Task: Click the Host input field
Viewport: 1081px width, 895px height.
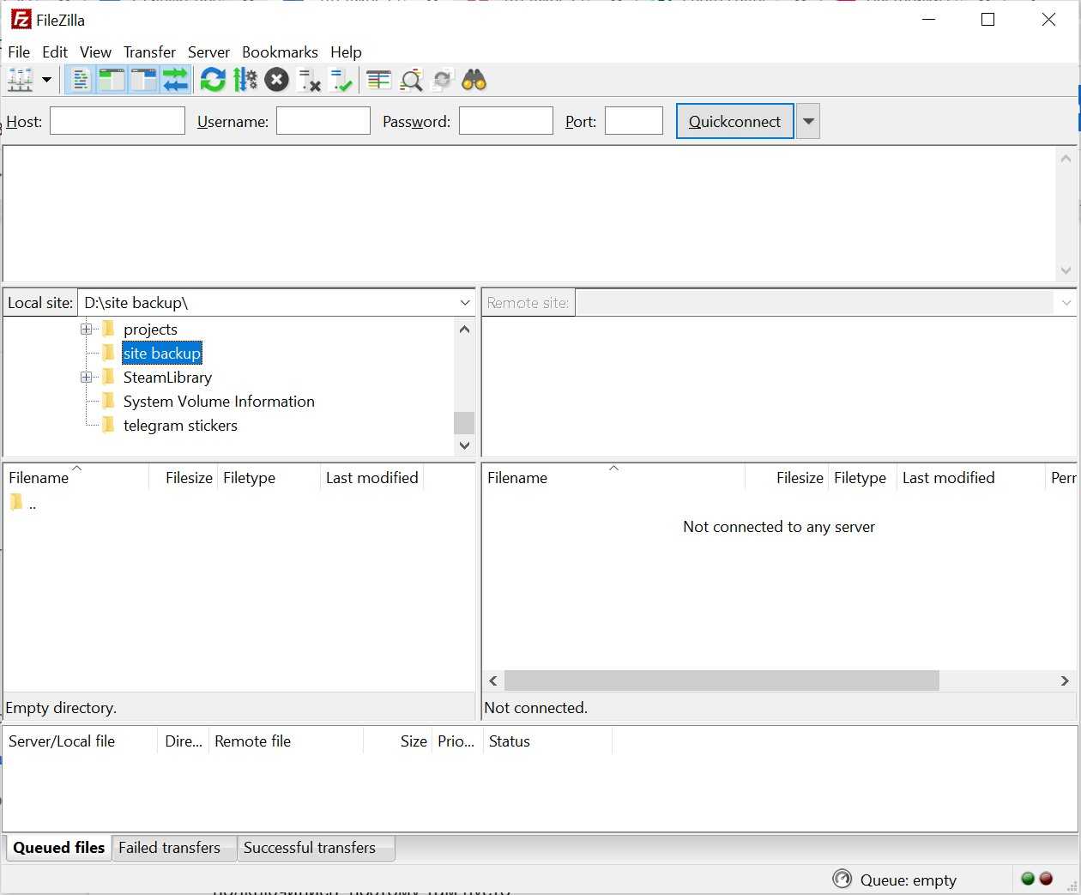Action: 118,121
